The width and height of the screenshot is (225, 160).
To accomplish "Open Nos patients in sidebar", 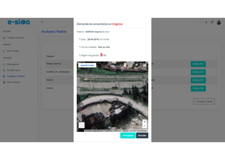I will click(13, 82).
